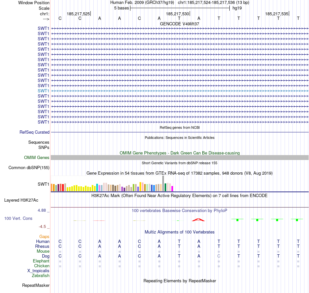Click the Zebrafish species label

41,275
